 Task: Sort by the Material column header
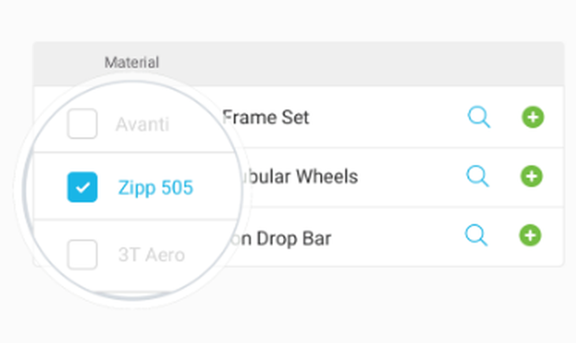[x=132, y=62]
